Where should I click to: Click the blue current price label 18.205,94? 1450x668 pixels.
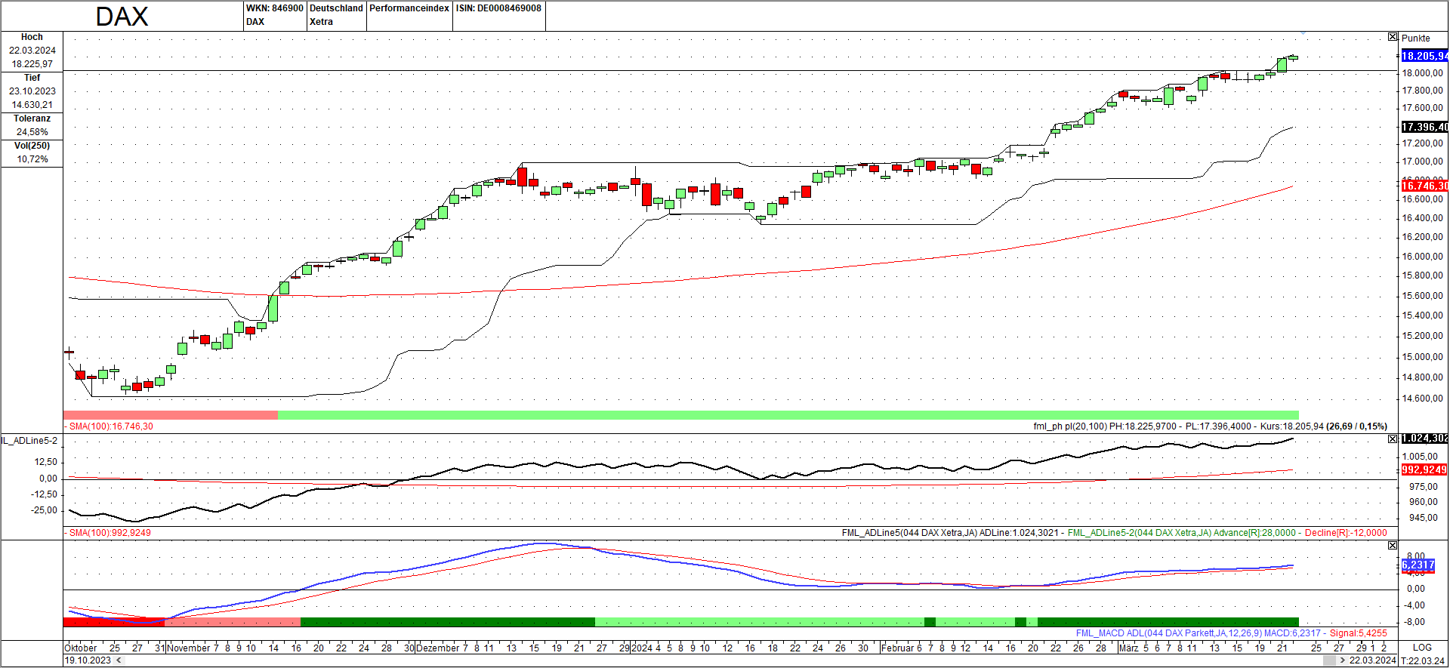(1425, 56)
